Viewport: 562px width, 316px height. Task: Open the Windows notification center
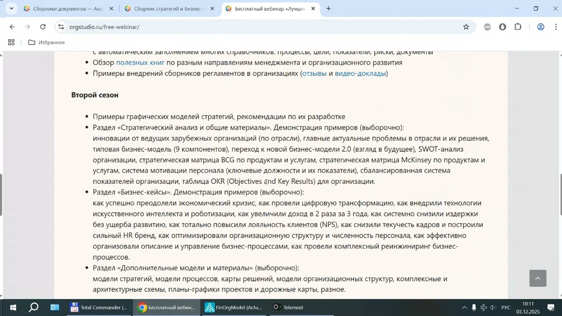[x=551, y=307]
